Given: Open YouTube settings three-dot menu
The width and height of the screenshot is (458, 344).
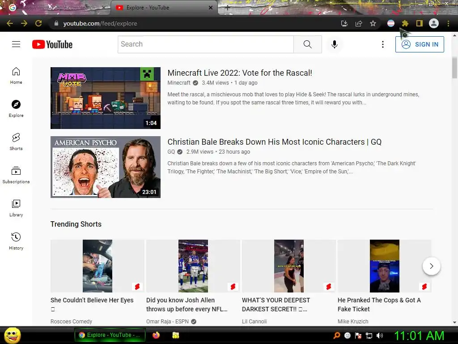Looking at the screenshot, I should coord(383,44).
